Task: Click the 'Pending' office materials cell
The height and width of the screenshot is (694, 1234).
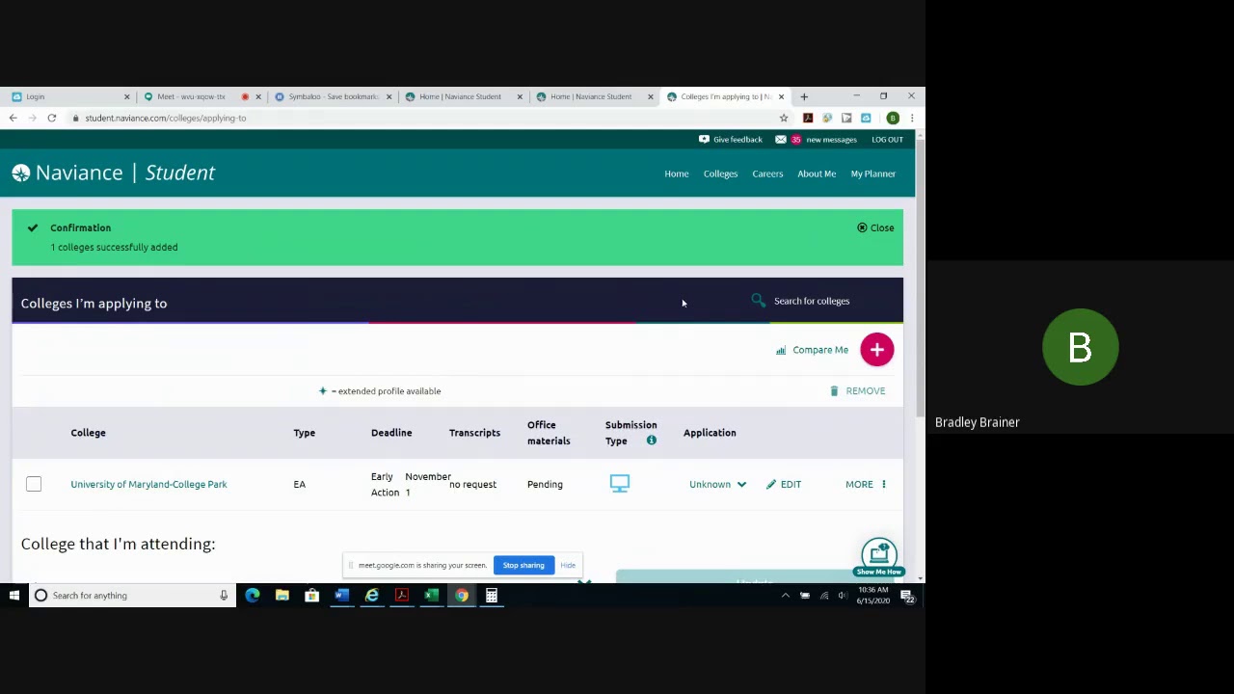Action: pos(545,485)
